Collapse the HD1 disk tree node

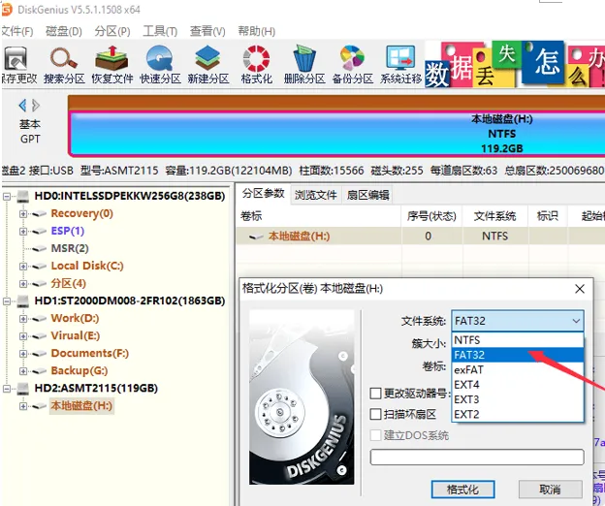point(7,301)
